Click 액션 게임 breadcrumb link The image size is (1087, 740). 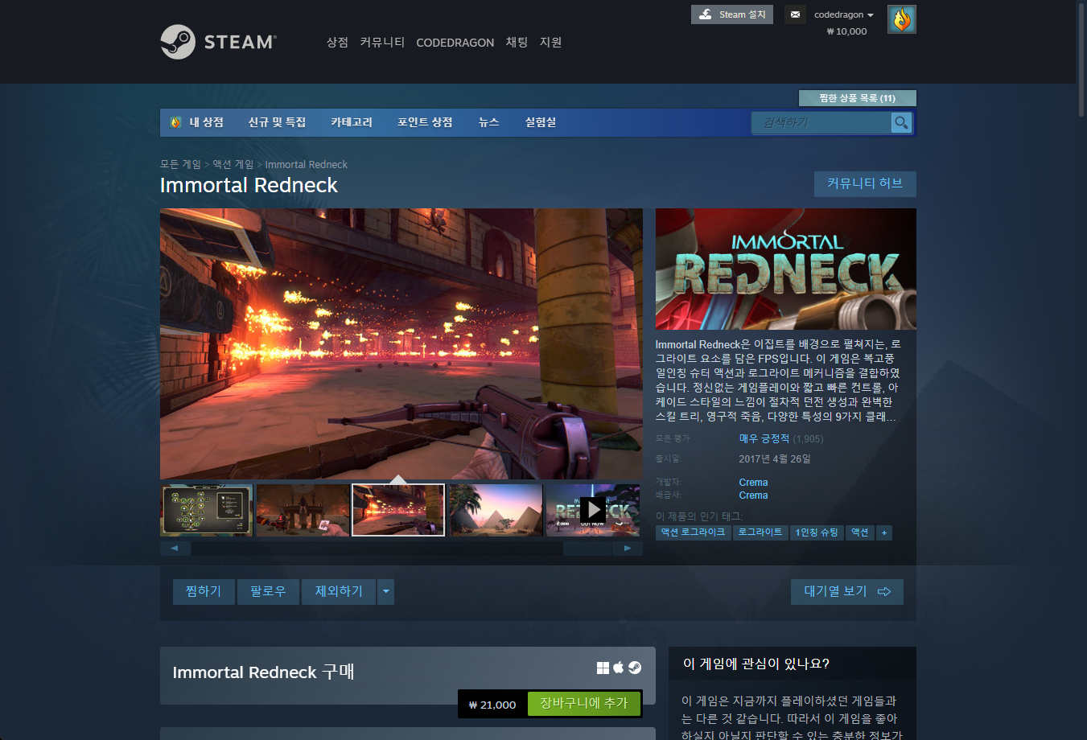(x=233, y=164)
